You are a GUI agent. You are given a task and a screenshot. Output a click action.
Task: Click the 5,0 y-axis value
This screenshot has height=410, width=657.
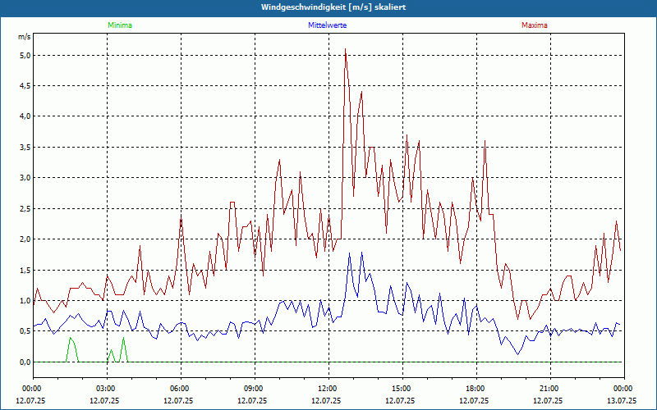point(25,55)
